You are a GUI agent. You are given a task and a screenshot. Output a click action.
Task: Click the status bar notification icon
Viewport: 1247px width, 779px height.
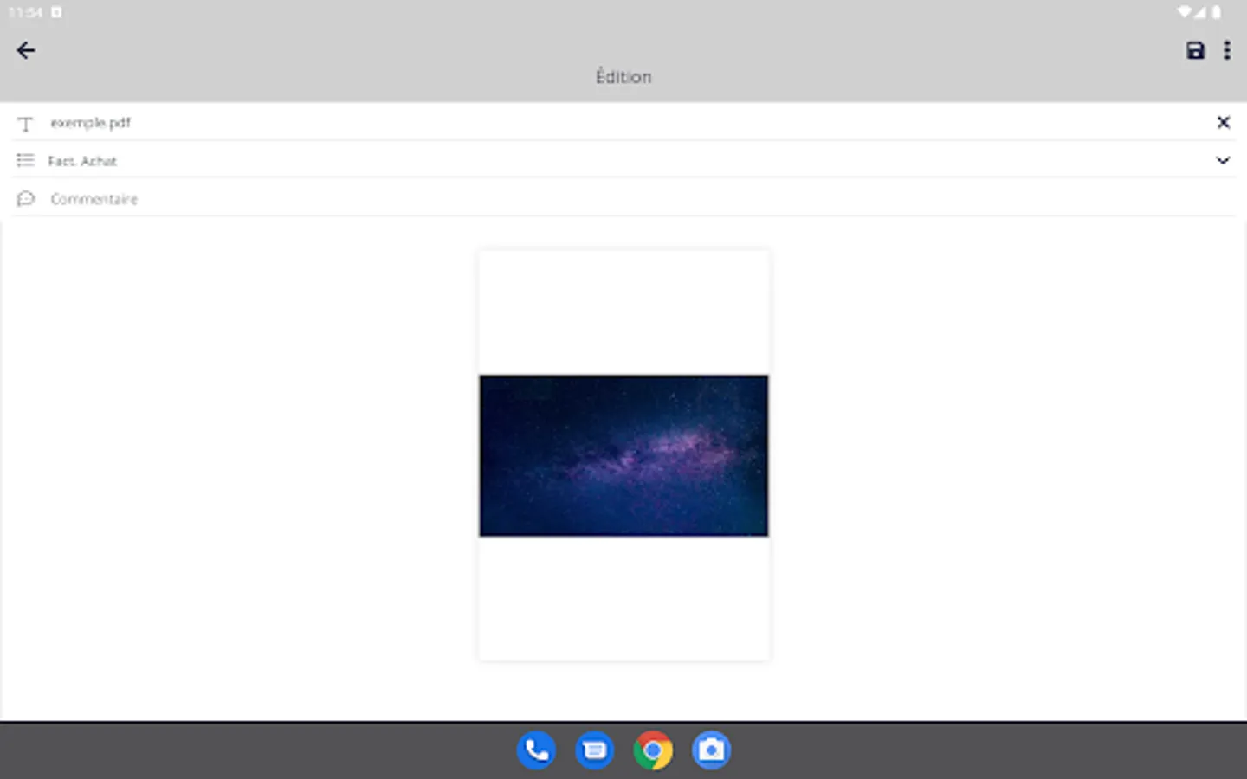(x=56, y=12)
